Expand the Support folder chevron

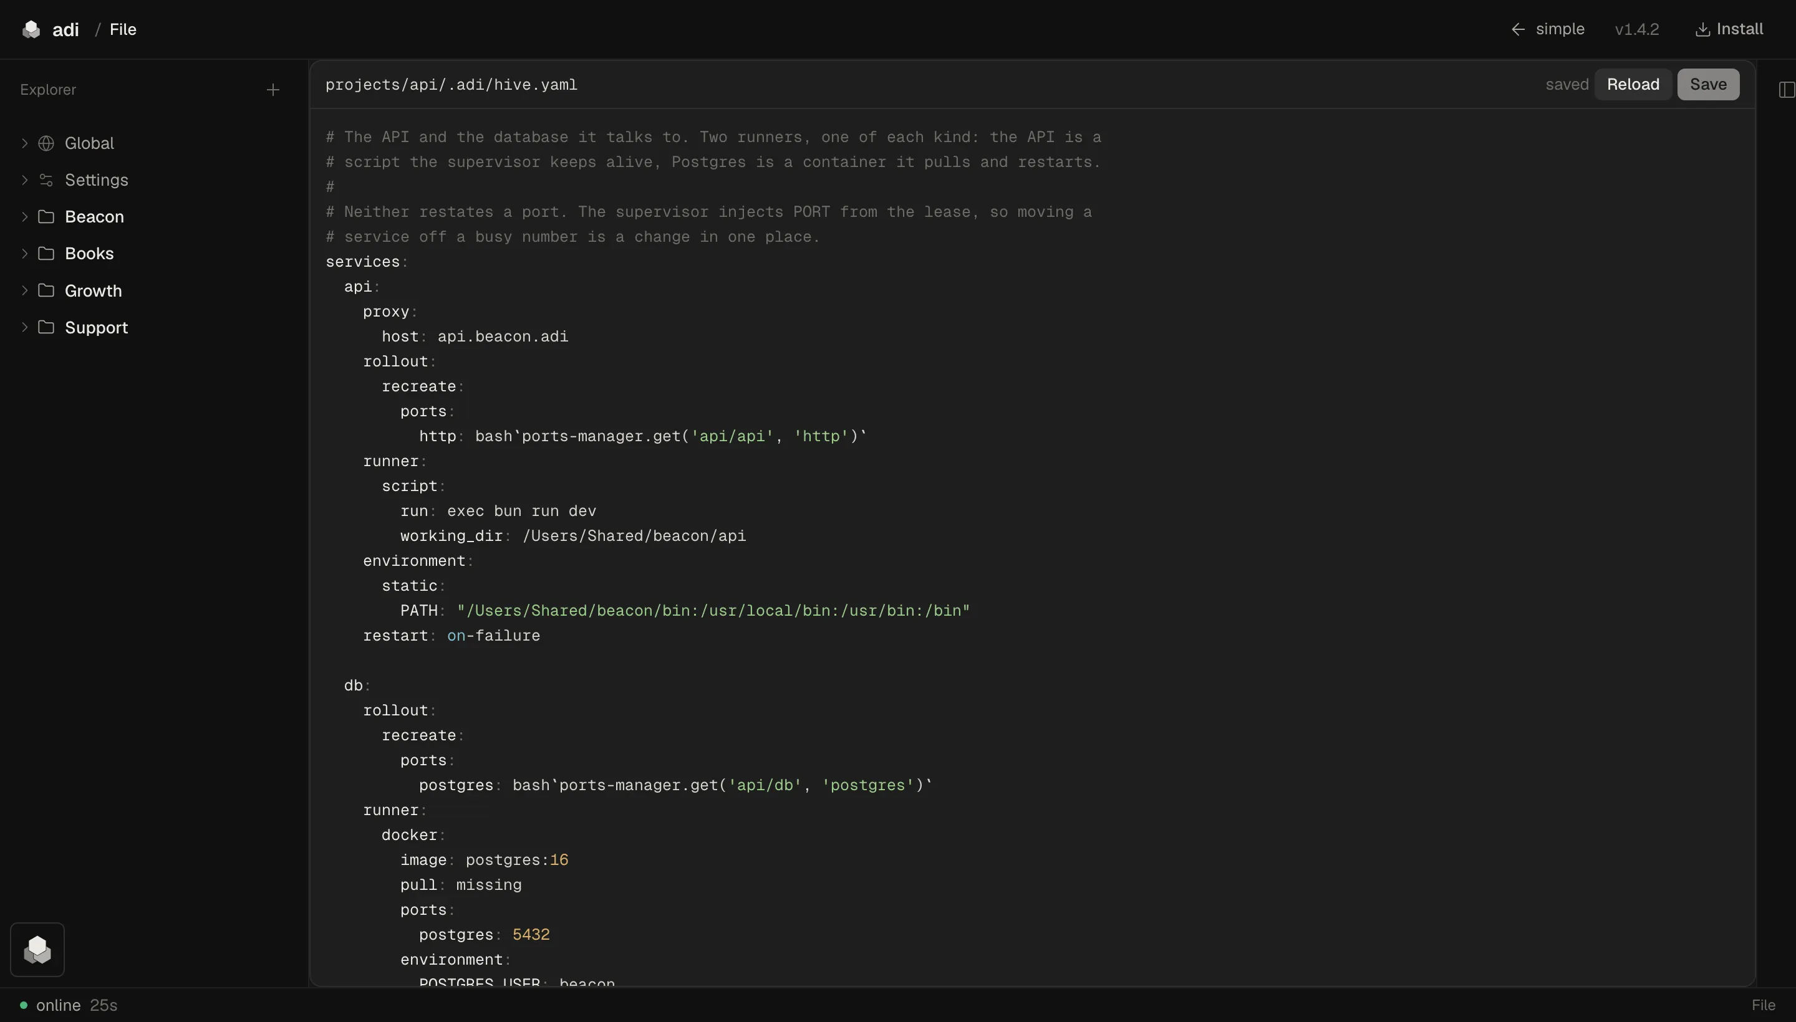tap(24, 328)
